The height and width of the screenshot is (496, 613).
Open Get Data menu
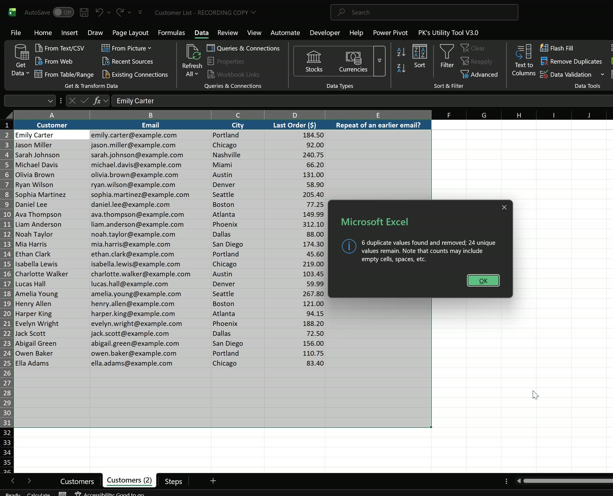pyautogui.click(x=21, y=61)
